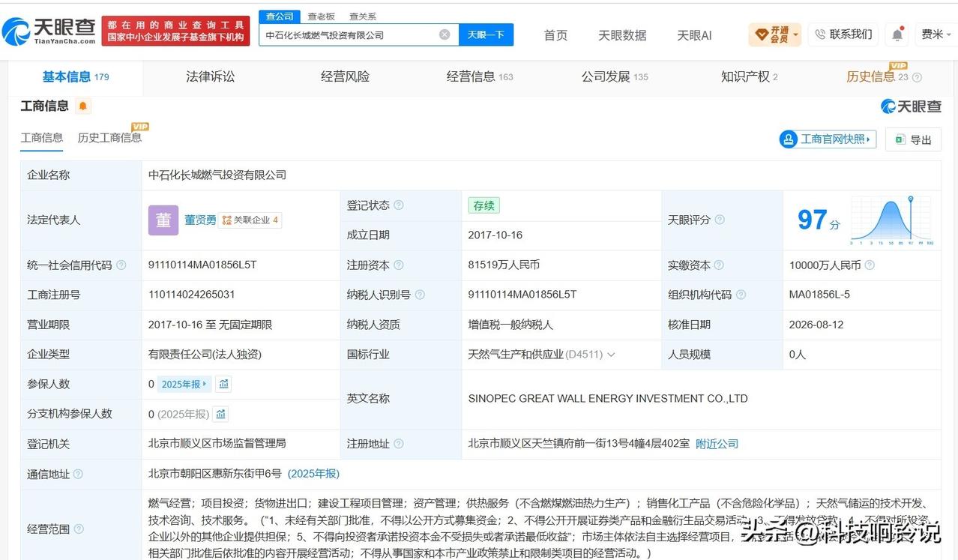Switch to 经营风险 tab
Image resolution: width=958 pixels, height=560 pixels.
[x=345, y=76]
